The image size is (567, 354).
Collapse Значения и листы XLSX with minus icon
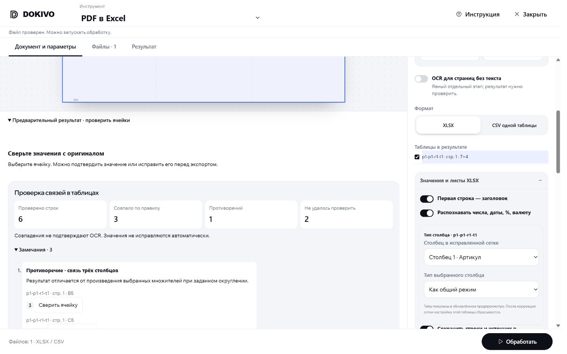pos(540,181)
